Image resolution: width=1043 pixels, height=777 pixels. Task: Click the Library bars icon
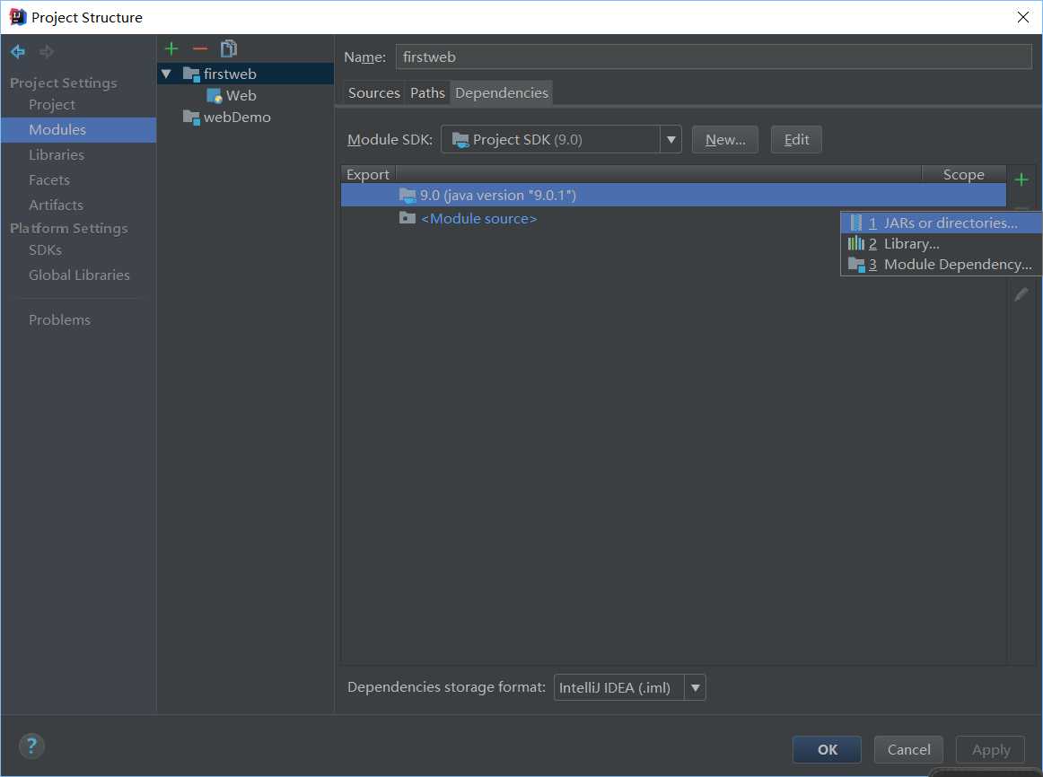tap(856, 243)
